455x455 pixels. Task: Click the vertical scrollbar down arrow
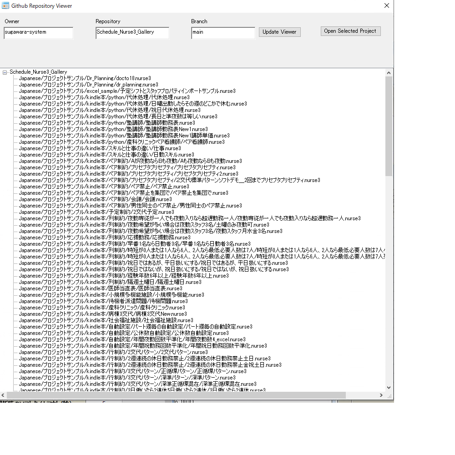point(389,387)
